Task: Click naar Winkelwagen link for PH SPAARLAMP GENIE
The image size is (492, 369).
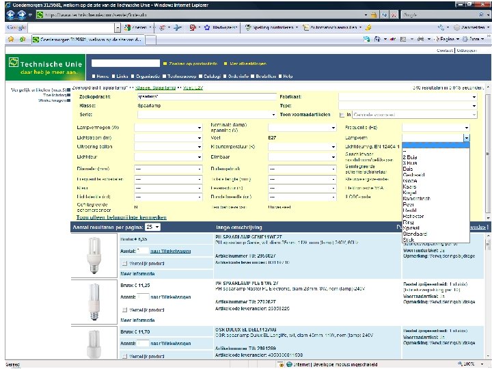Action: pyautogui.click(x=170, y=251)
